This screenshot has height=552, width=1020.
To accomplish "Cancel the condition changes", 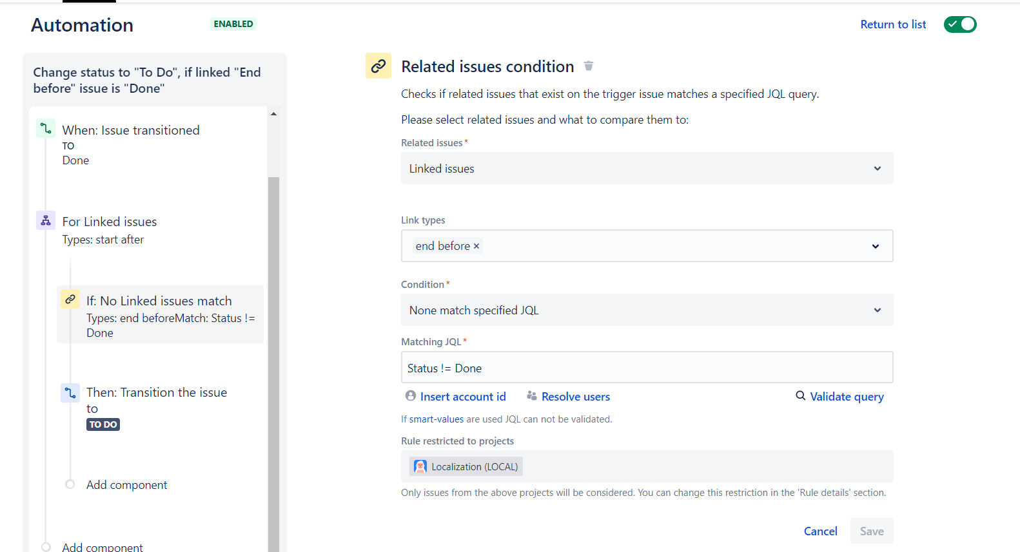I will [x=820, y=531].
